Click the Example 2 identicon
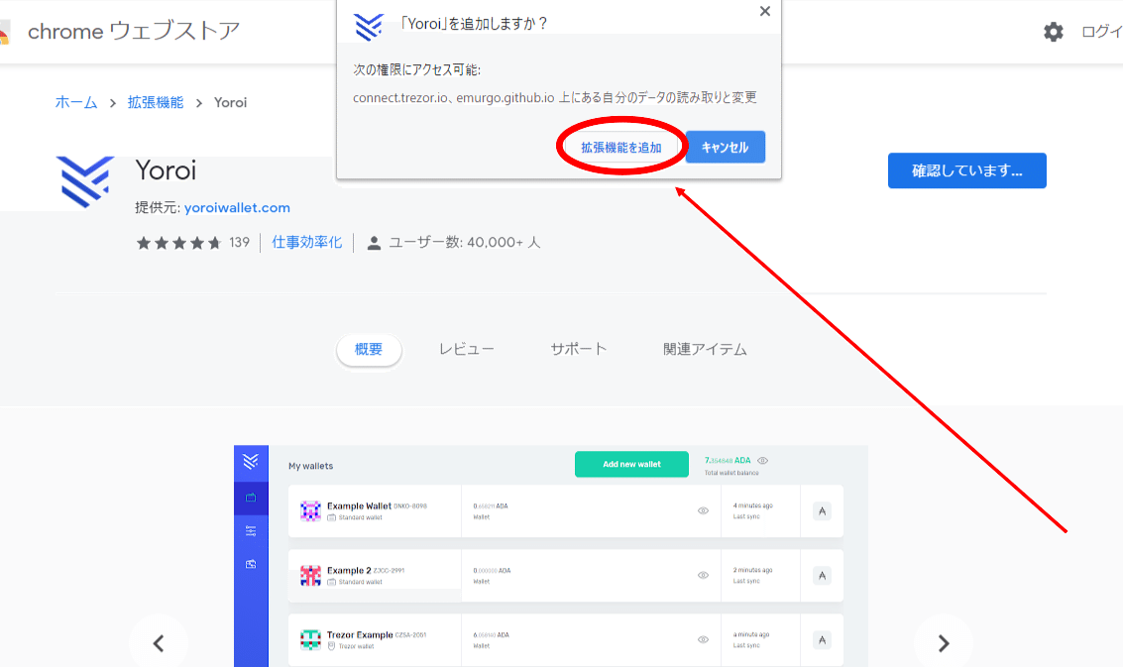1123x667 pixels. pos(310,575)
